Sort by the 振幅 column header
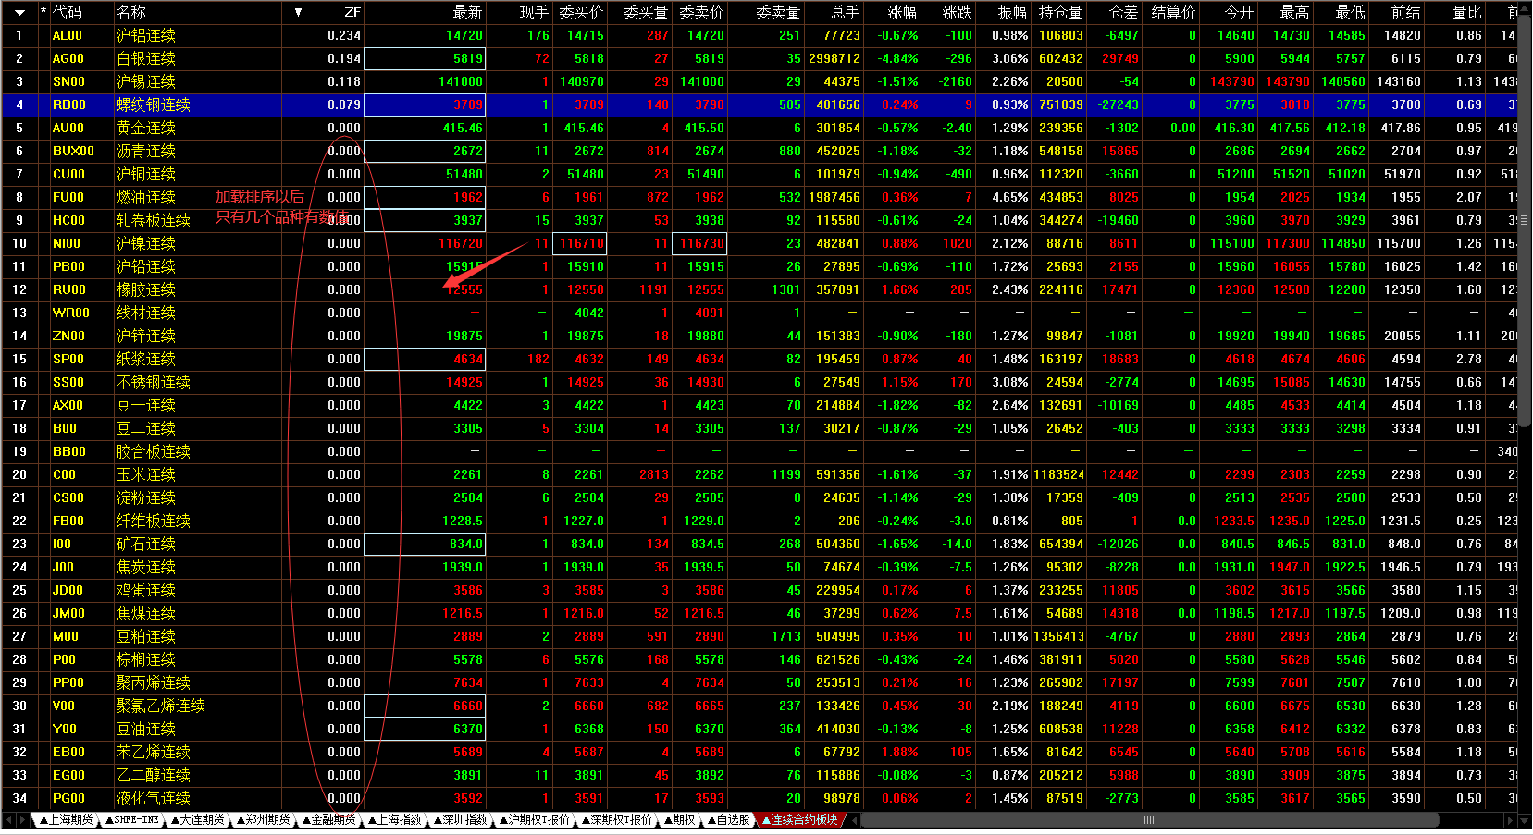 pos(1012,12)
